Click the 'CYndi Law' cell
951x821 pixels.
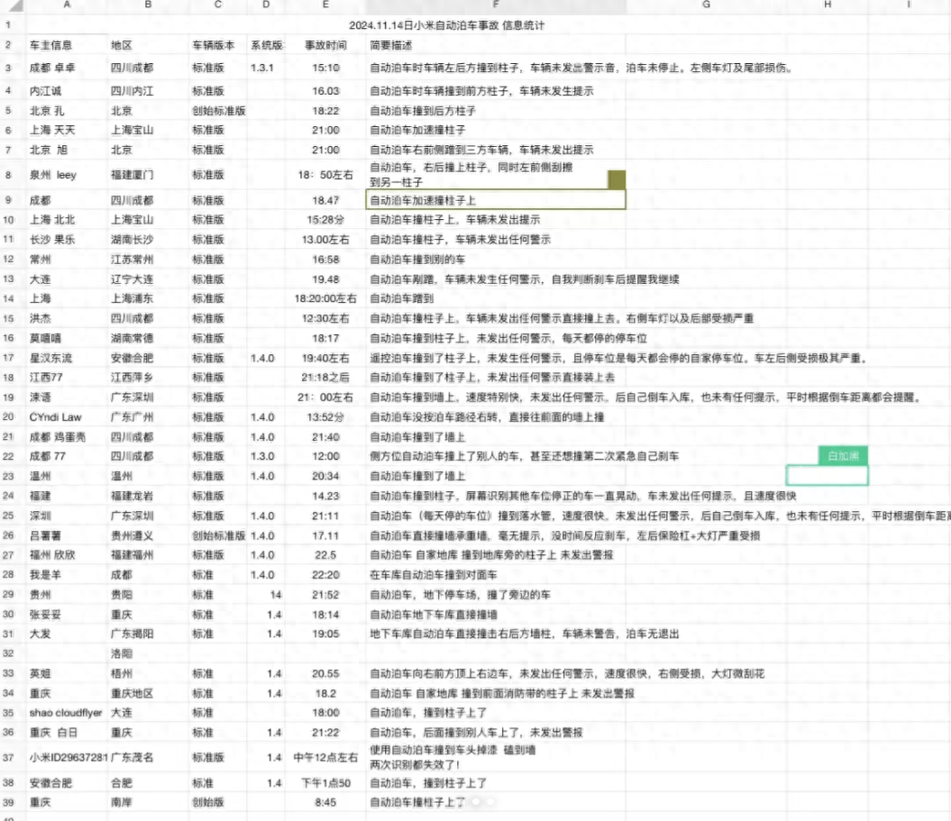[55, 418]
